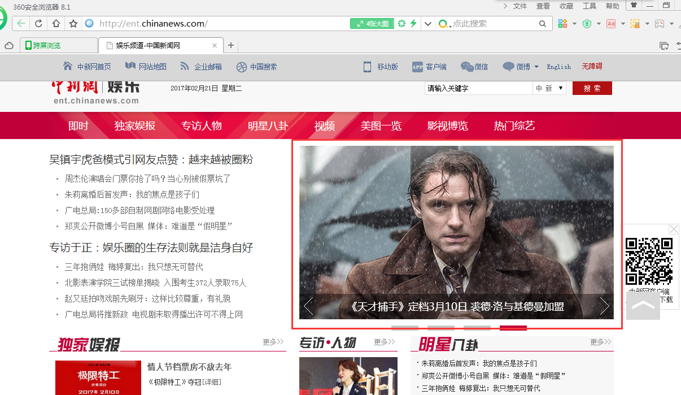Click the feed icon for 企业邮箱
Viewport: 681px width, 395px height.
point(185,66)
